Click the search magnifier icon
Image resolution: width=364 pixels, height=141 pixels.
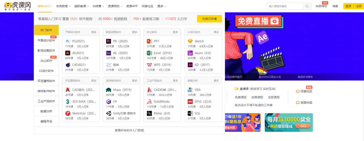click(307, 6)
